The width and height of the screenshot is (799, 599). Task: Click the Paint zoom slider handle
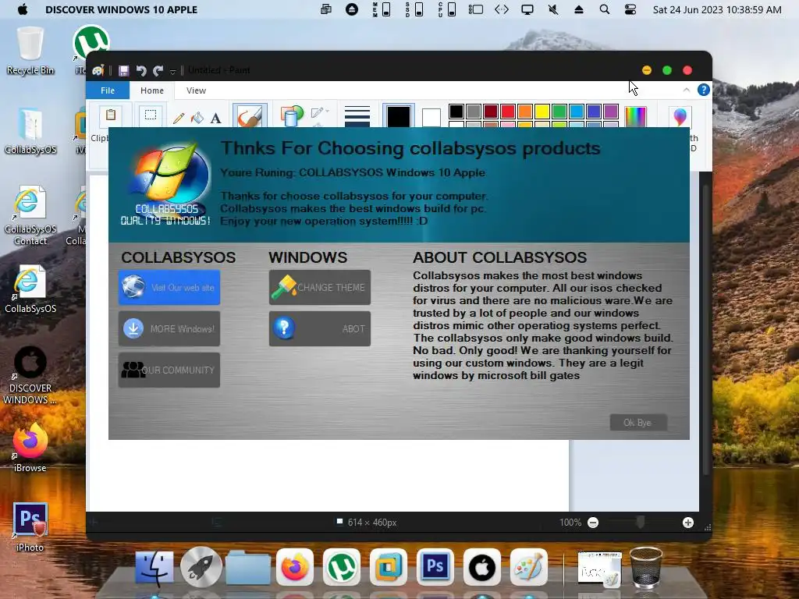641,522
